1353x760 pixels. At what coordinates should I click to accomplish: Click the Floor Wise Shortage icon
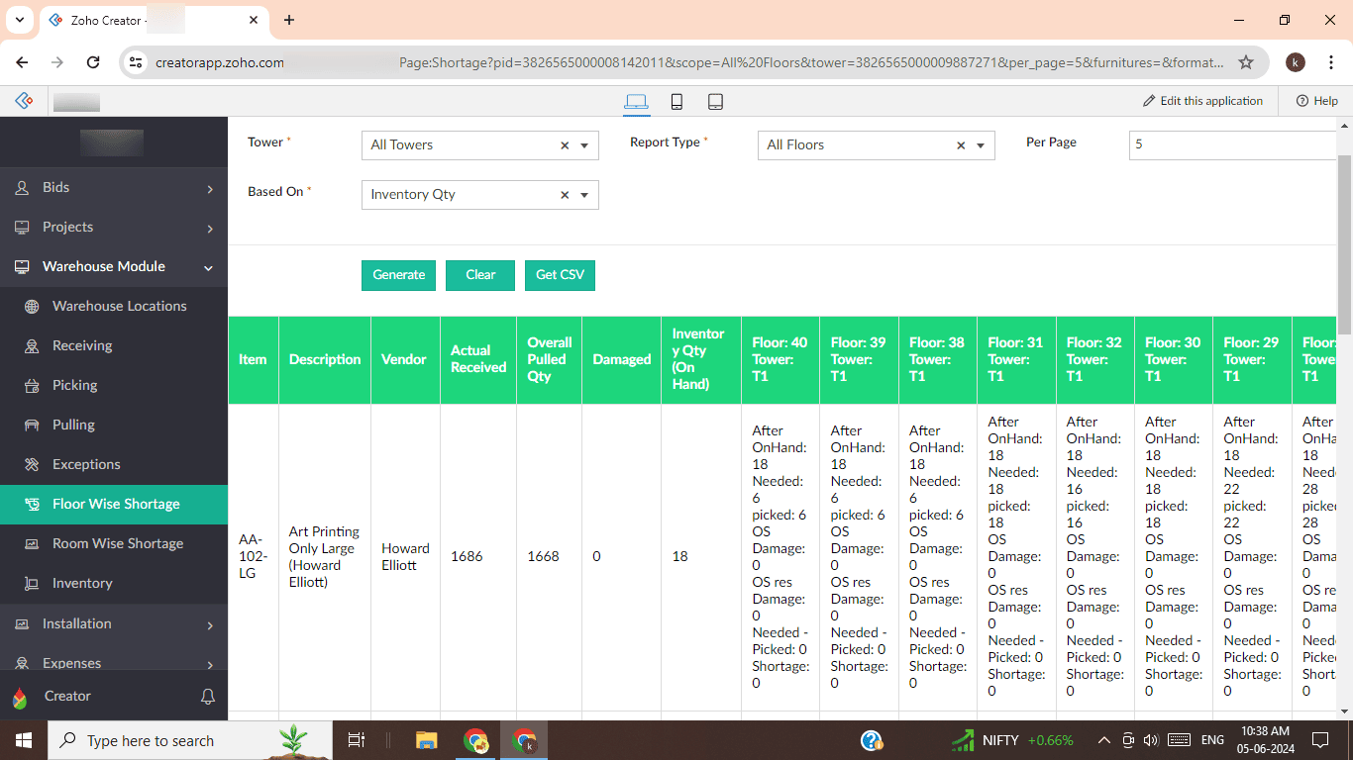click(x=33, y=504)
